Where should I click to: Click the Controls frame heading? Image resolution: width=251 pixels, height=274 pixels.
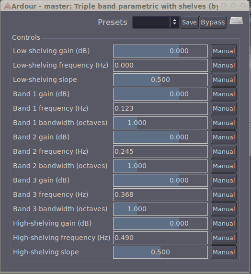point(26,37)
